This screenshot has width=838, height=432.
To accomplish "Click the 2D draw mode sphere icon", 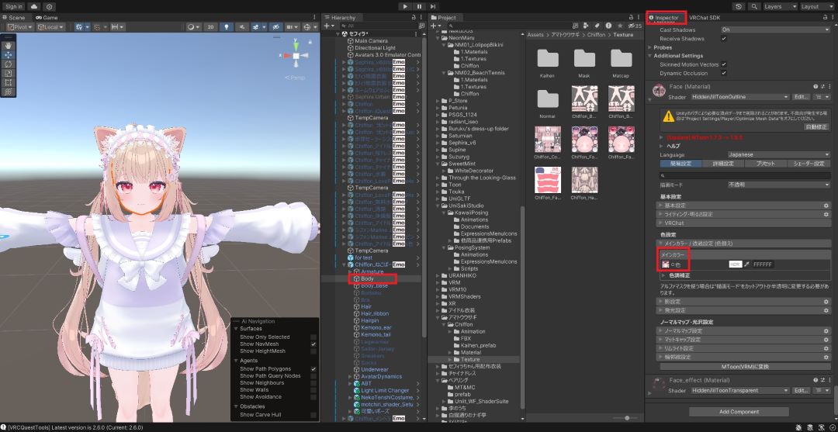I will [192, 26].
